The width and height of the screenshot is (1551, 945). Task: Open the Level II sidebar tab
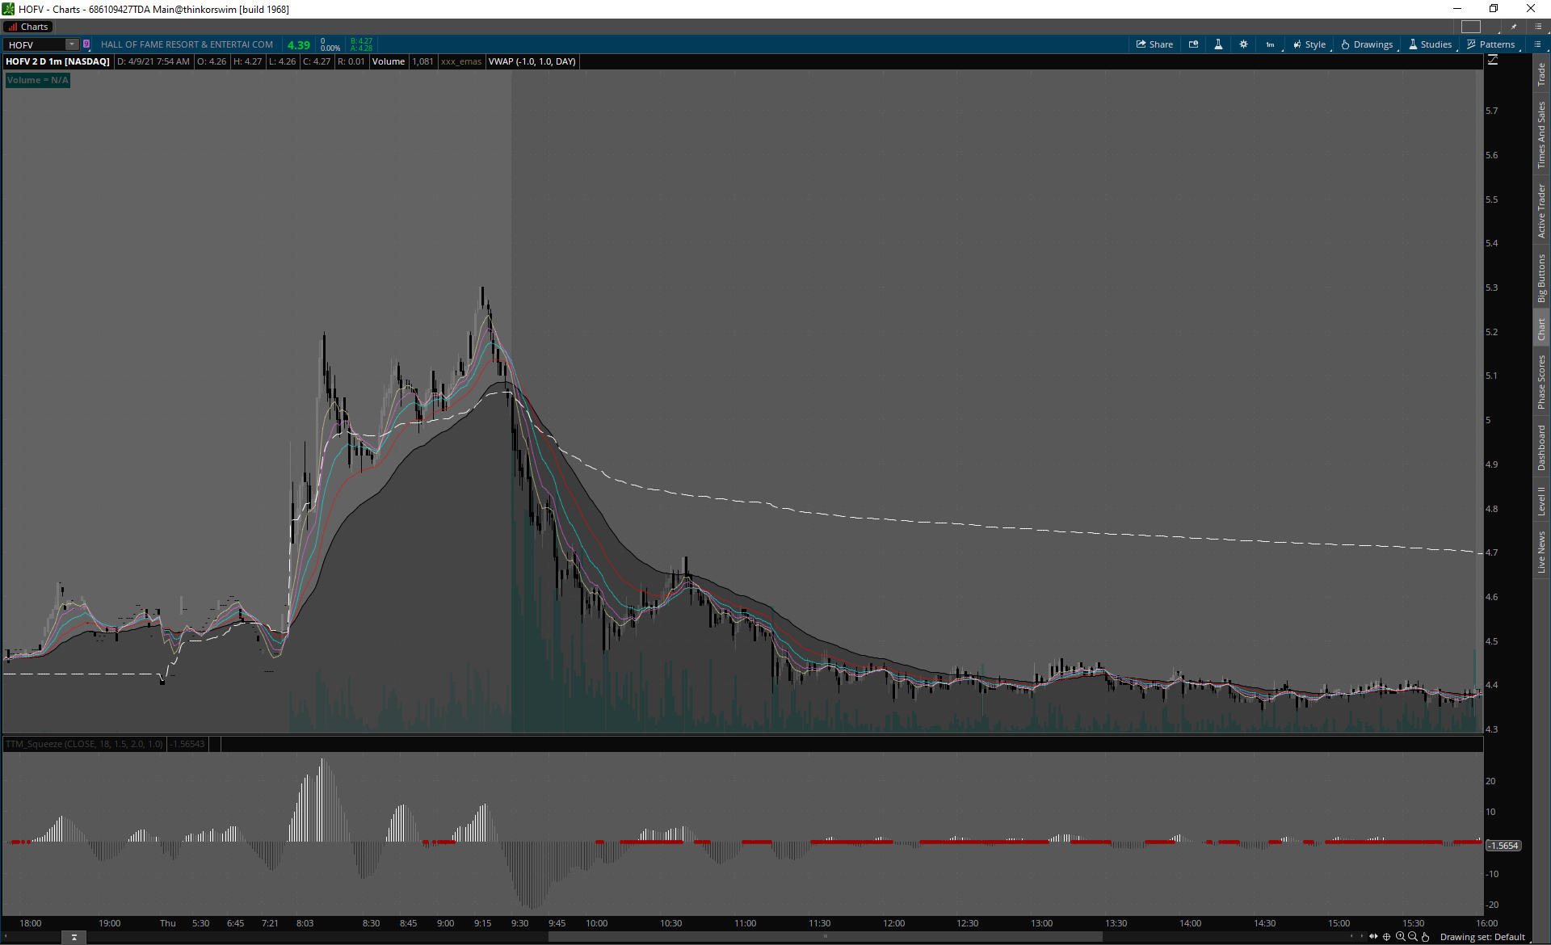click(x=1541, y=501)
